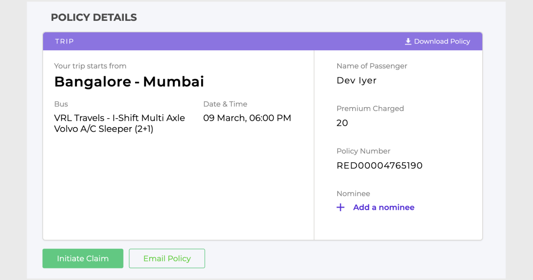The width and height of the screenshot is (533, 280).
Task: Open the Download Policy link
Action: pyautogui.click(x=442, y=41)
